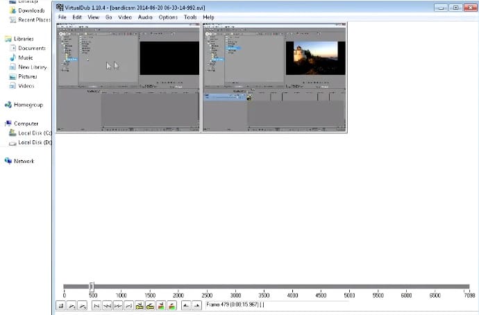The image size is (479, 315).
Task: Start input playback in the toolbar
Action: tap(72, 305)
